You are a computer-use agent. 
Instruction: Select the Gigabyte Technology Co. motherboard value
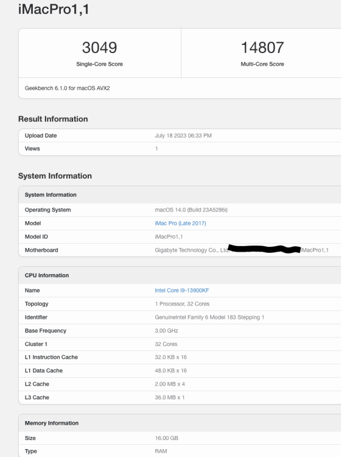coord(242,250)
